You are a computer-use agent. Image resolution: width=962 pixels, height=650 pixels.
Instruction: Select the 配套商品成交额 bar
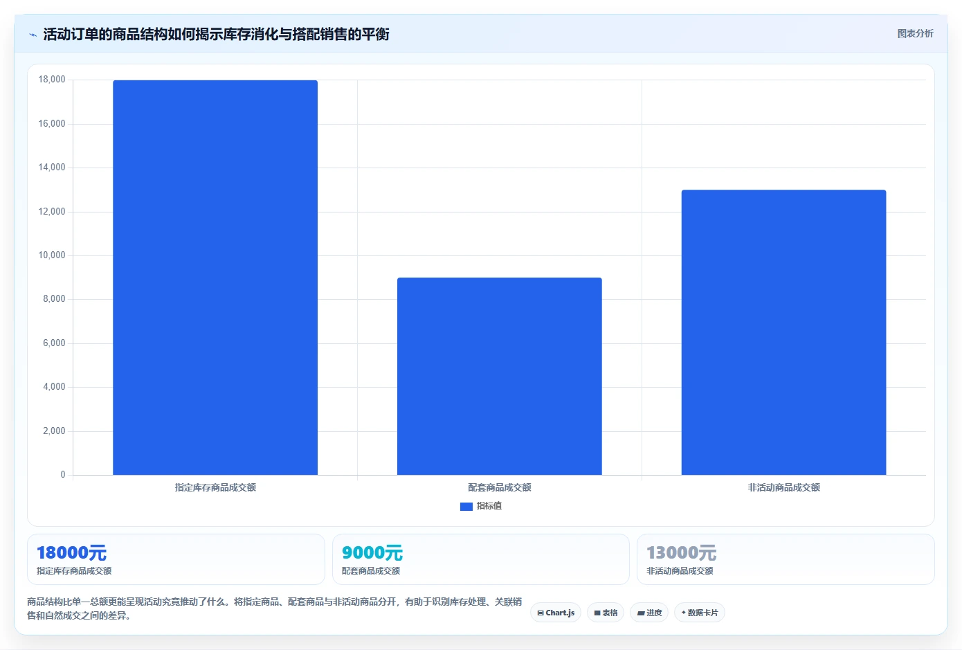[x=500, y=377]
